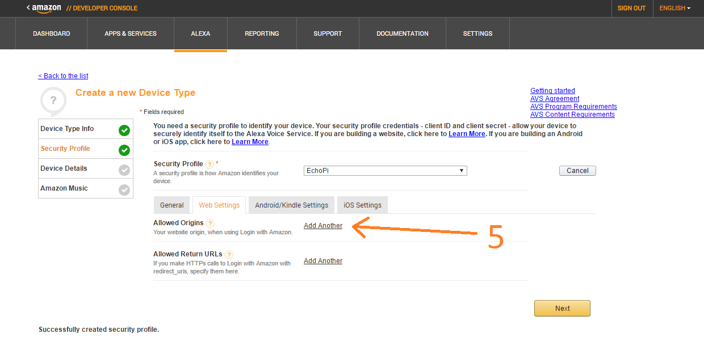The image size is (704, 346).
Task: Open the AVS Agreement link
Action: click(x=555, y=98)
